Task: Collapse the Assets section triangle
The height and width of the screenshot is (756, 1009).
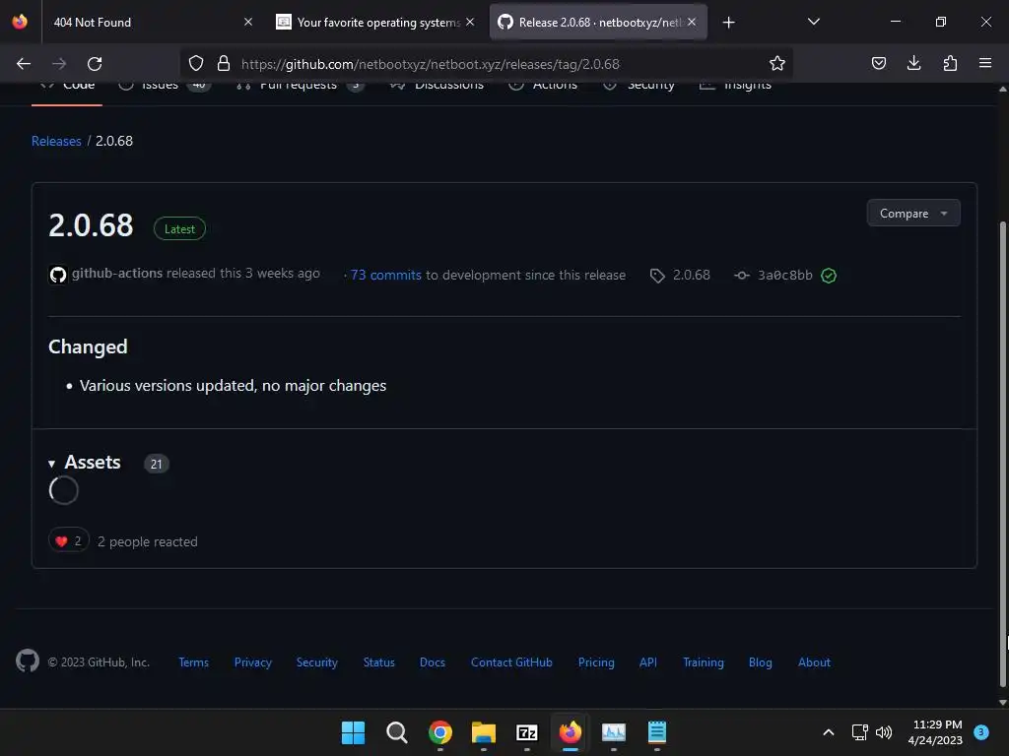Action: tap(51, 464)
